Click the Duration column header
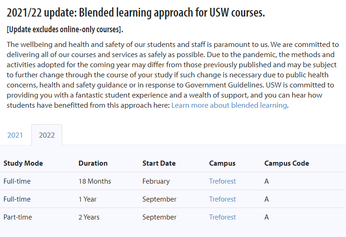 tap(93, 163)
